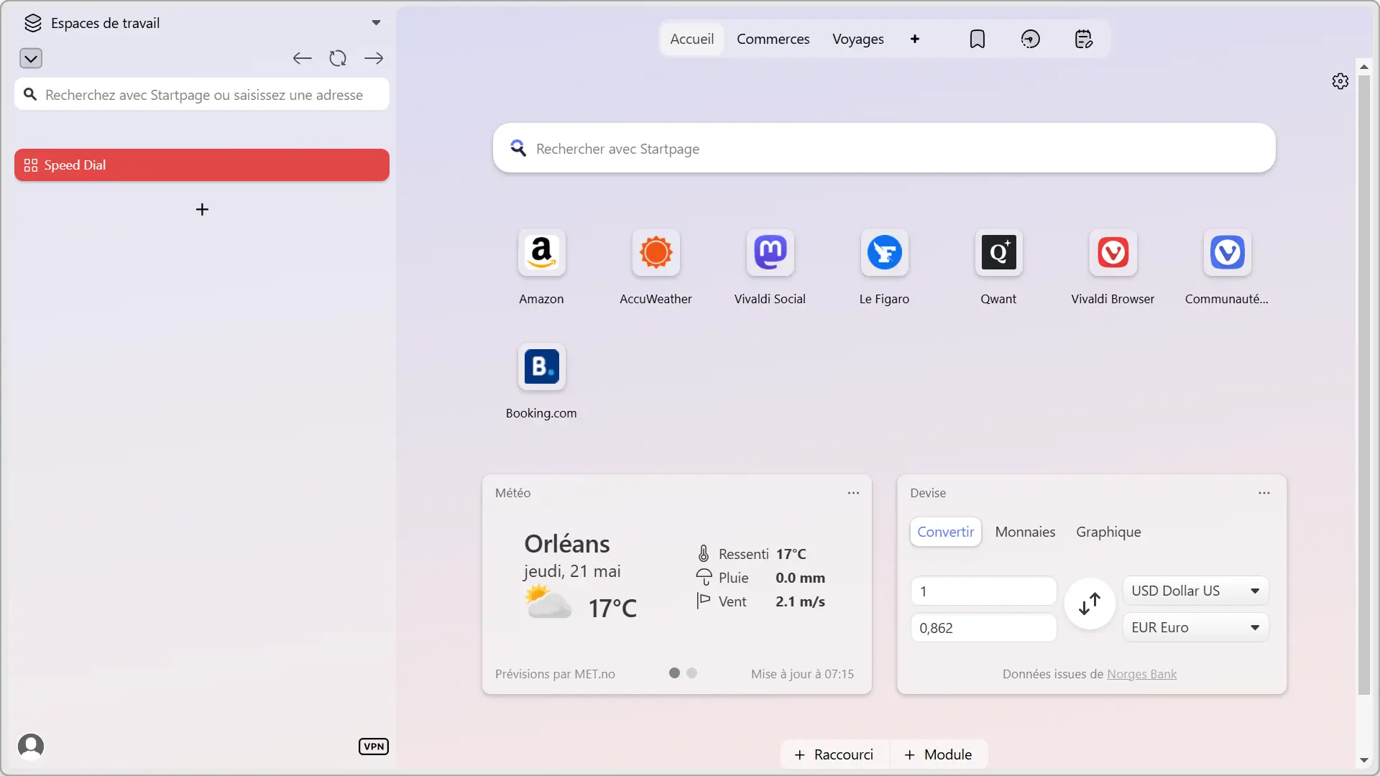Click the Startpage search magnifier icon
This screenshot has height=776, width=1380.
(x=518, y=148)
